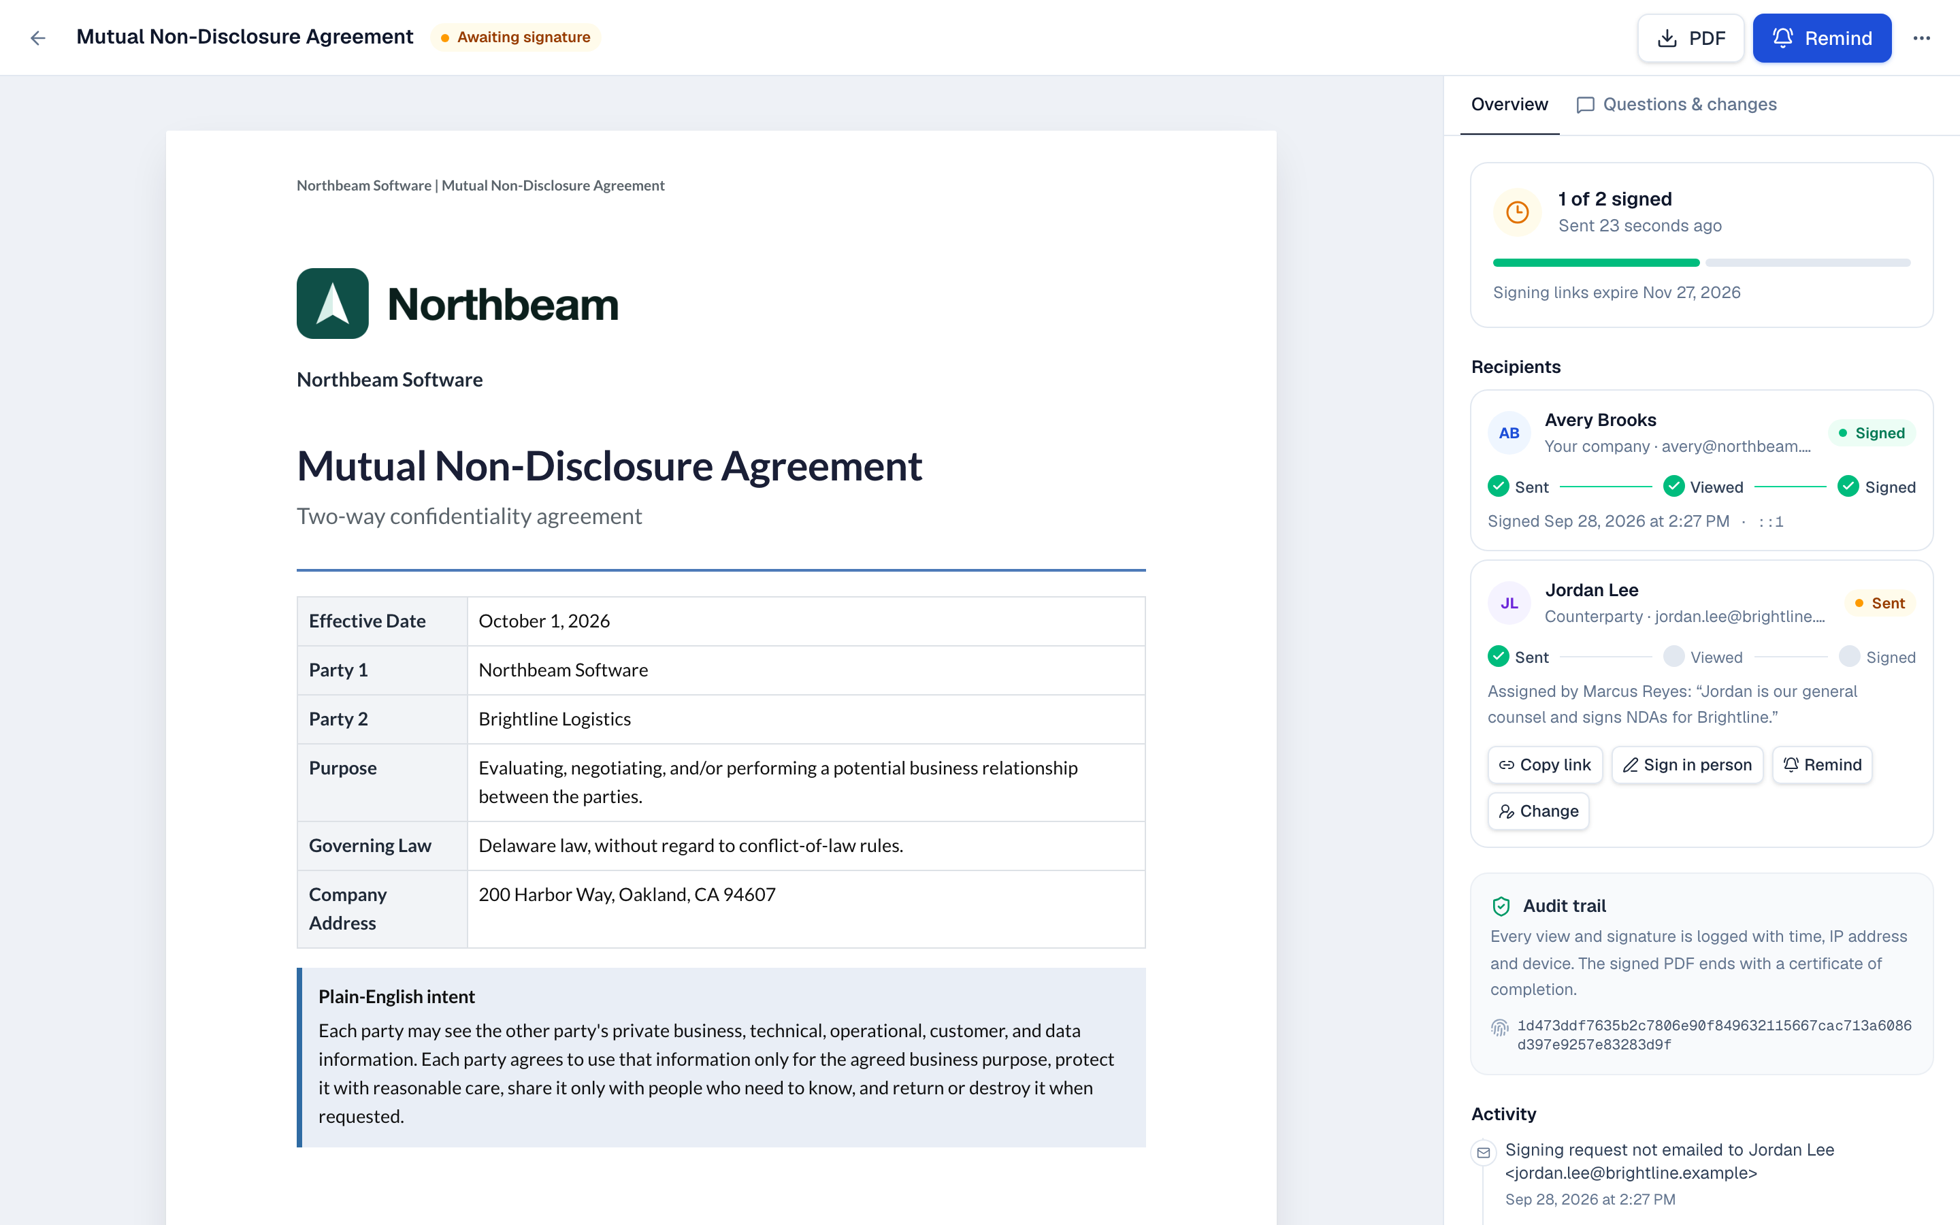Copy Jordan Lee's signing link
Viewport: 1960px width, 1225px height.
[1544, 765]
